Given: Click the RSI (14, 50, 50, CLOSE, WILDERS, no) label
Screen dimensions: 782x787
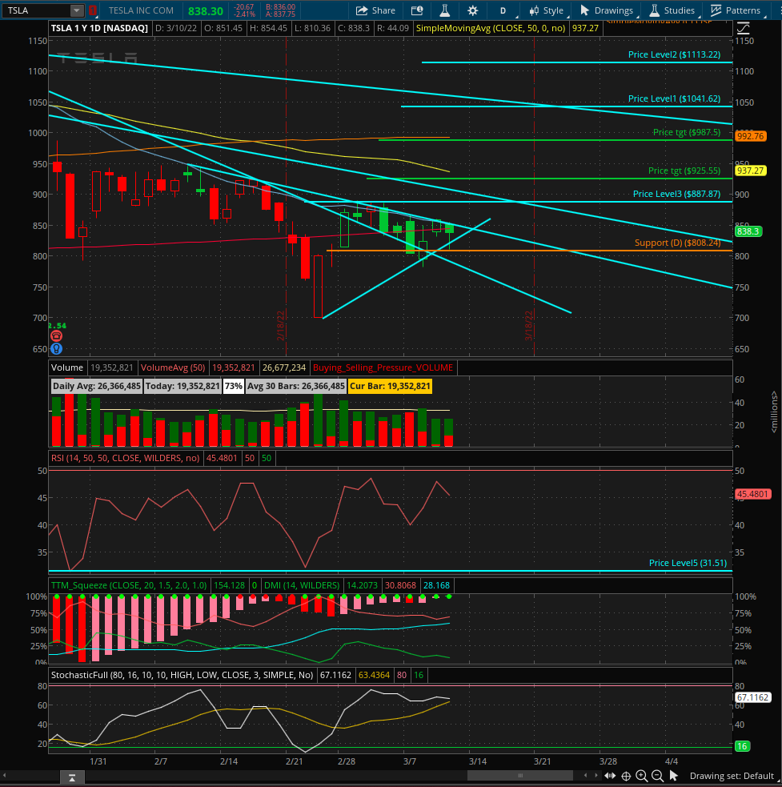Looking at the screenshot, I should click(x=126, y=458).
